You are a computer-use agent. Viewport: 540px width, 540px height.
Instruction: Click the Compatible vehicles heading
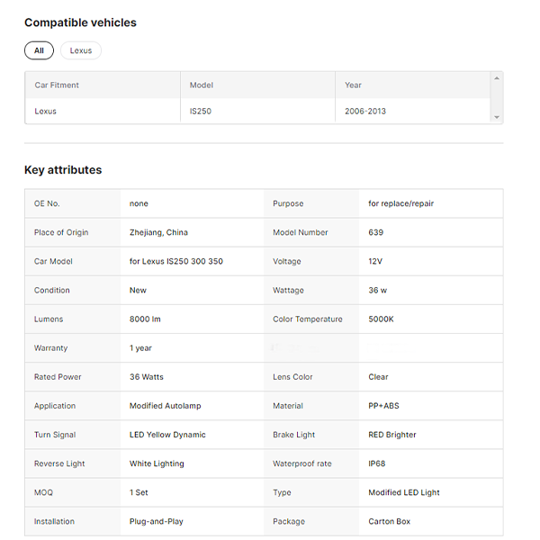click(x=80, y=22)
